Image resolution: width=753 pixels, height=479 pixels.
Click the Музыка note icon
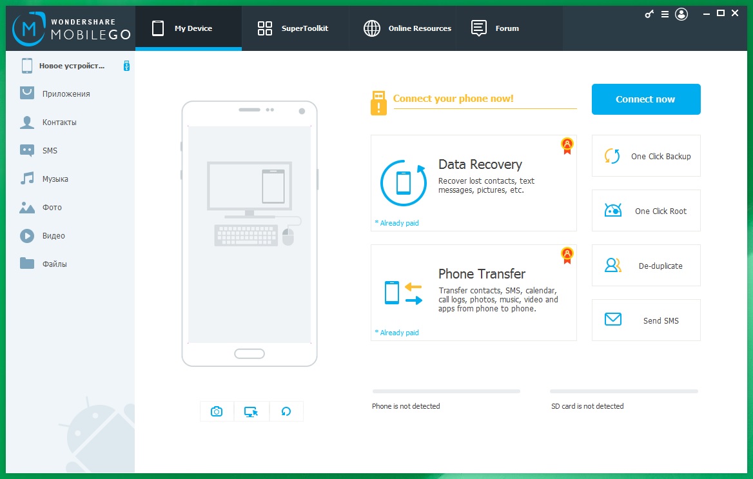click(x=27, y=178)
